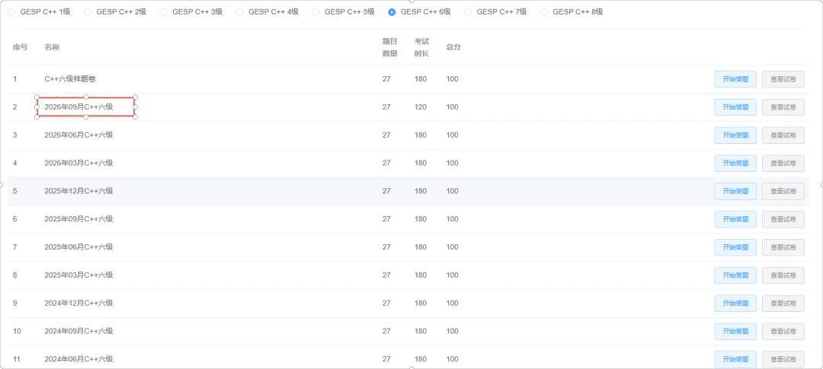This screenshot has height=369, width=823.
Task: Click the 考试时长 column header
Action: (421, 47)
